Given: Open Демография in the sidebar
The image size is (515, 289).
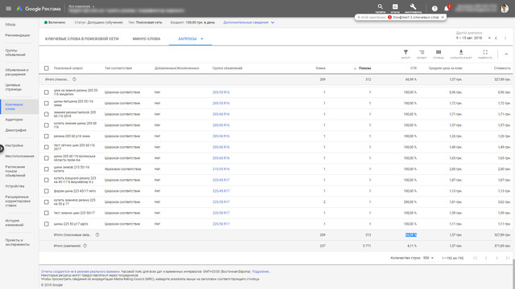Looking at the screenshot, I should coord(15,130).
